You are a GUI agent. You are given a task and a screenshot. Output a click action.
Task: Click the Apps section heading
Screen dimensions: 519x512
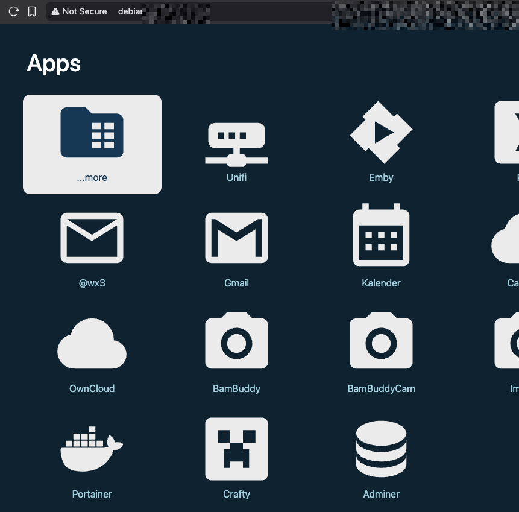point(54,63)
